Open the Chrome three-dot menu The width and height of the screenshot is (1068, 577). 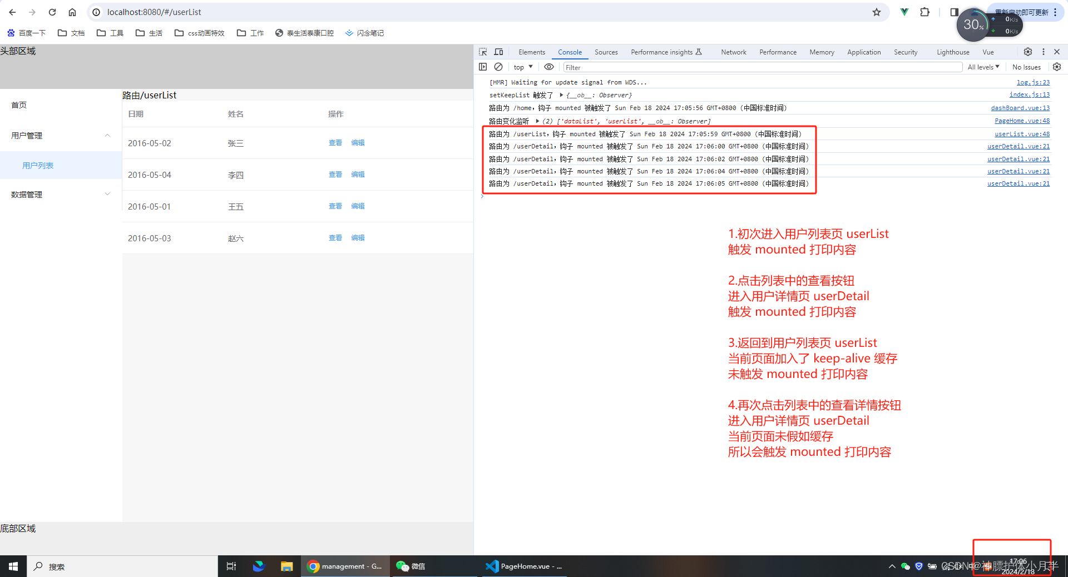1055,12
